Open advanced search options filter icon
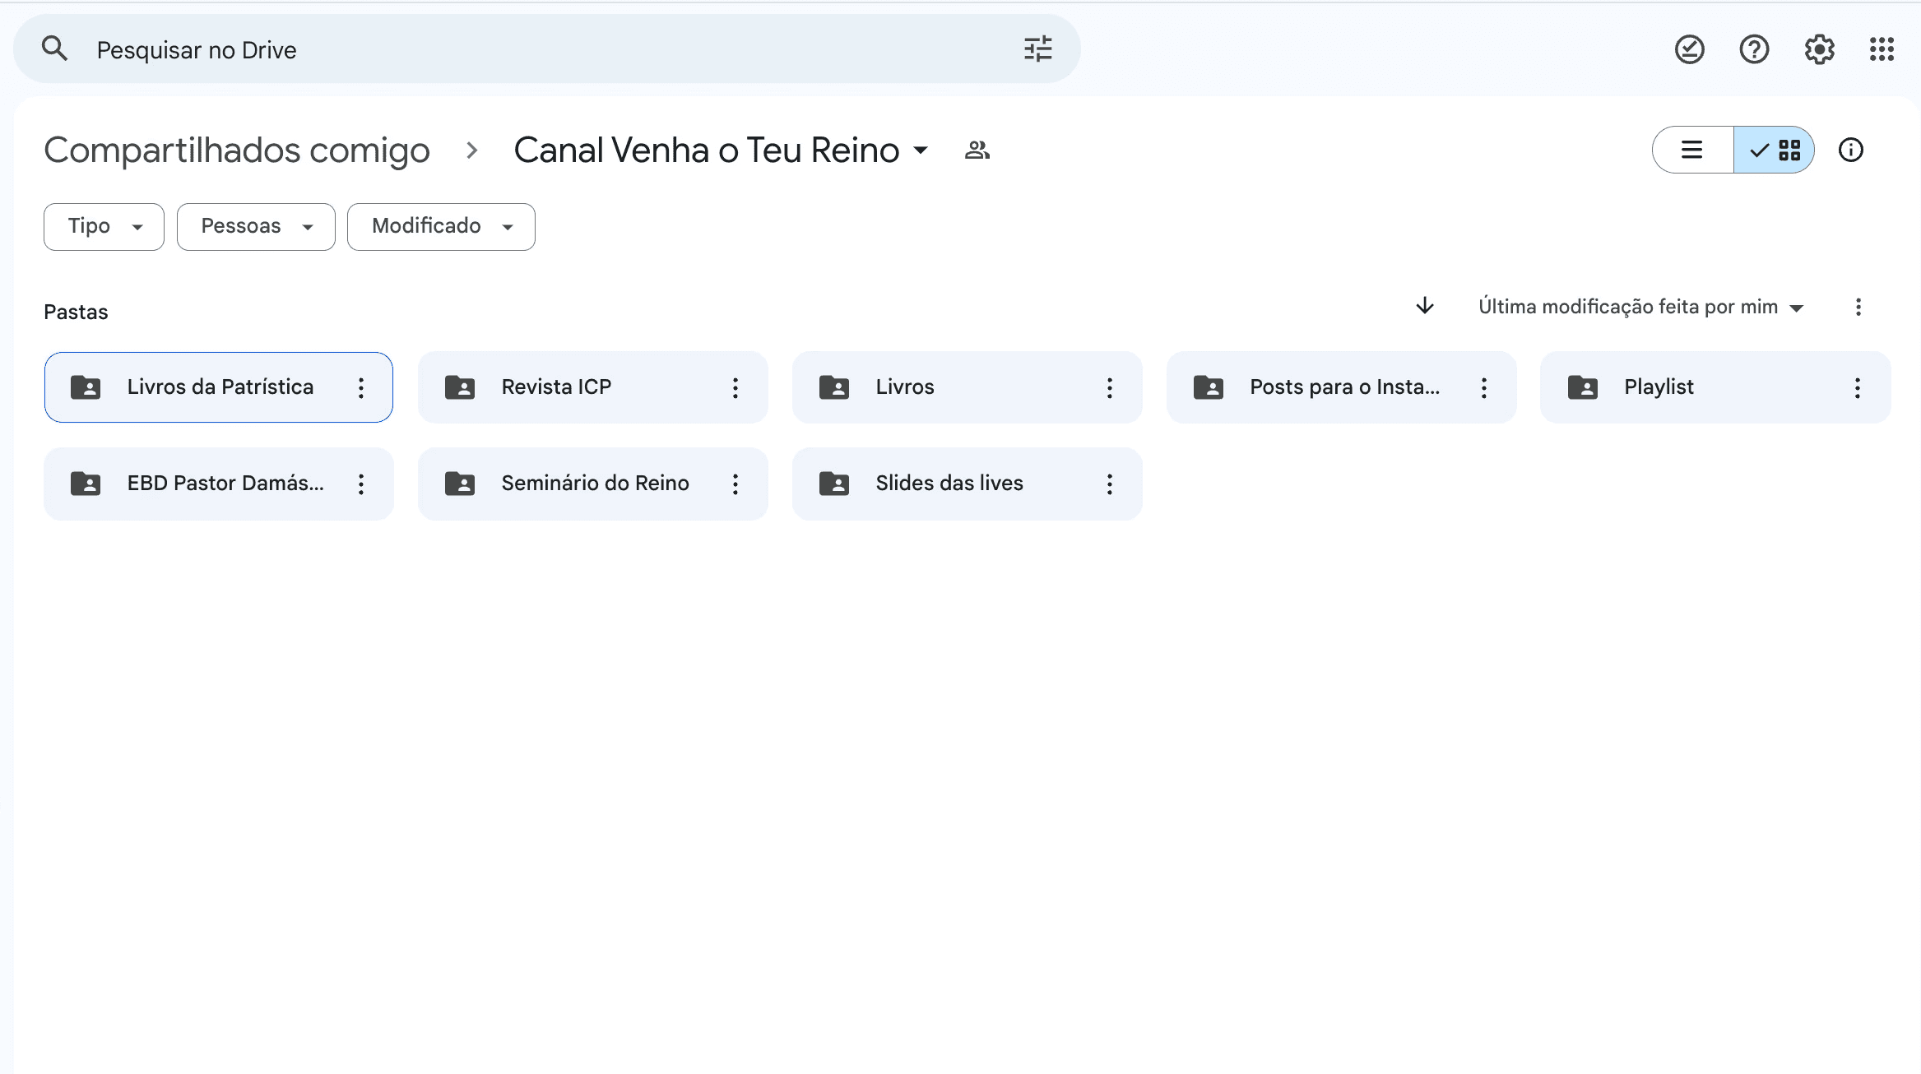This screenshot has height=1074, width=1921. point(1037,49)
